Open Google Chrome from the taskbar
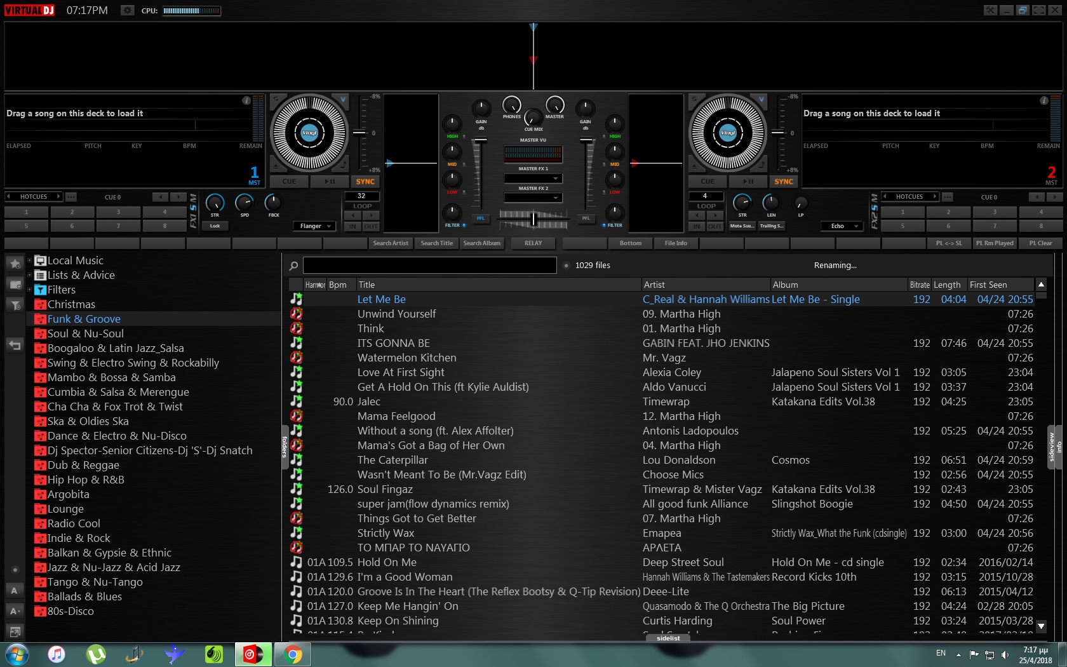Viewport: 1067px width, 667px height. 293,654
